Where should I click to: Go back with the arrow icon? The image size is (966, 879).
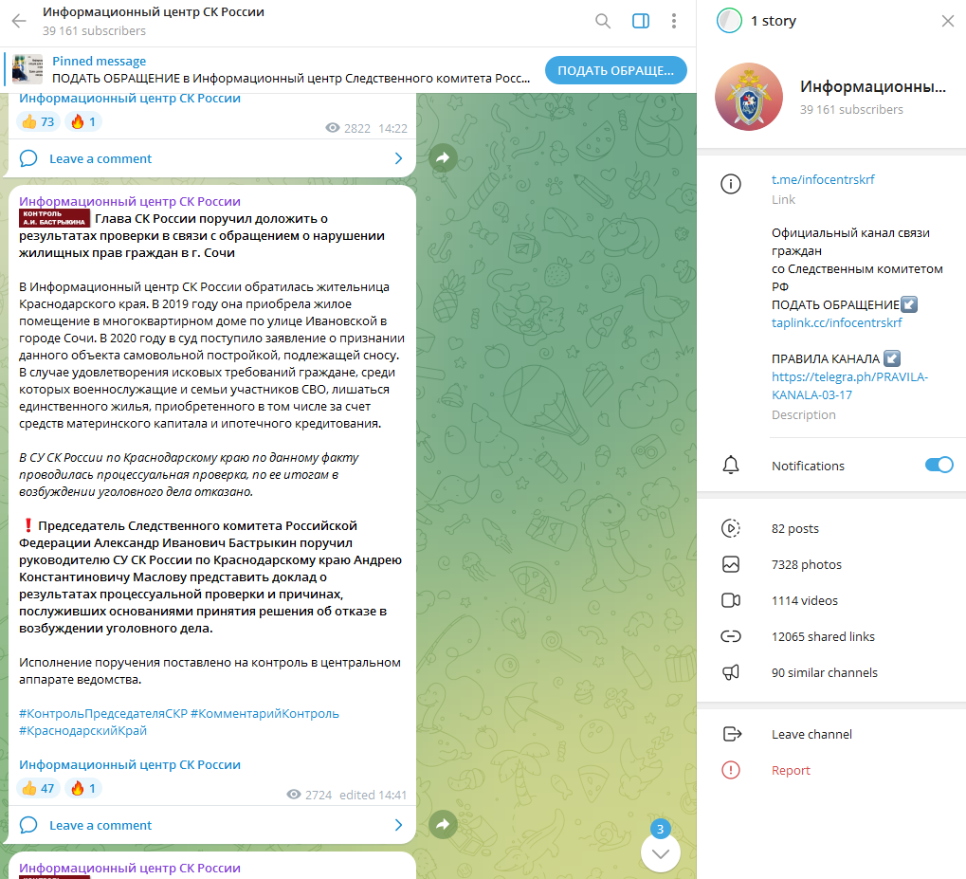tap(19, 21)
